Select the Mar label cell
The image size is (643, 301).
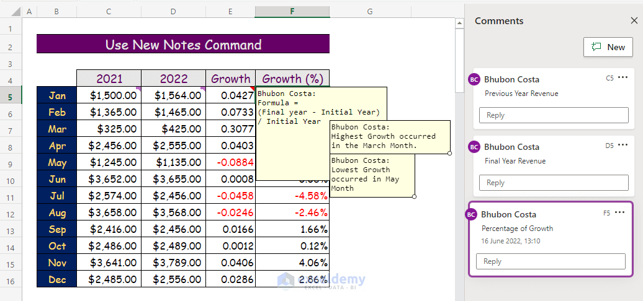pyautogui.click(x=56, y=129)
